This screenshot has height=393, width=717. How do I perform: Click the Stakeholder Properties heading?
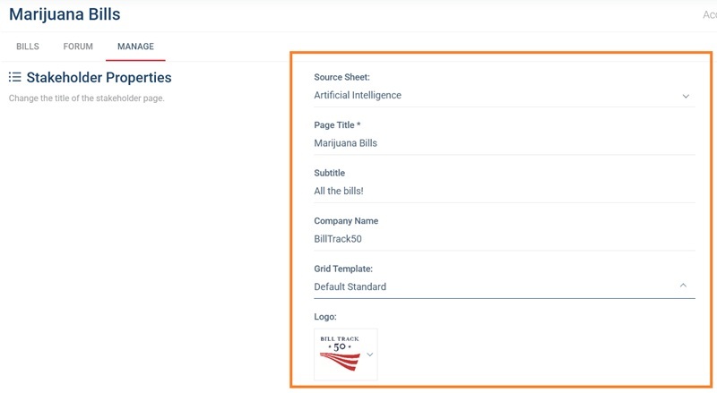[99, 78]
